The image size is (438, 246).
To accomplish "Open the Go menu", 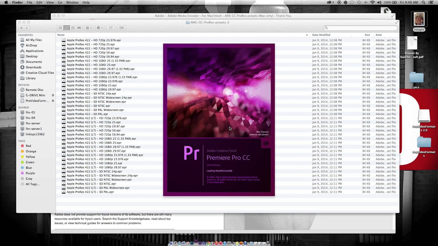I will [60, 2].
